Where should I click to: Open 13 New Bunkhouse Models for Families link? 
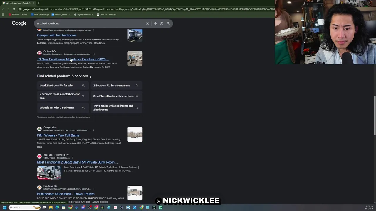point(73,59)
